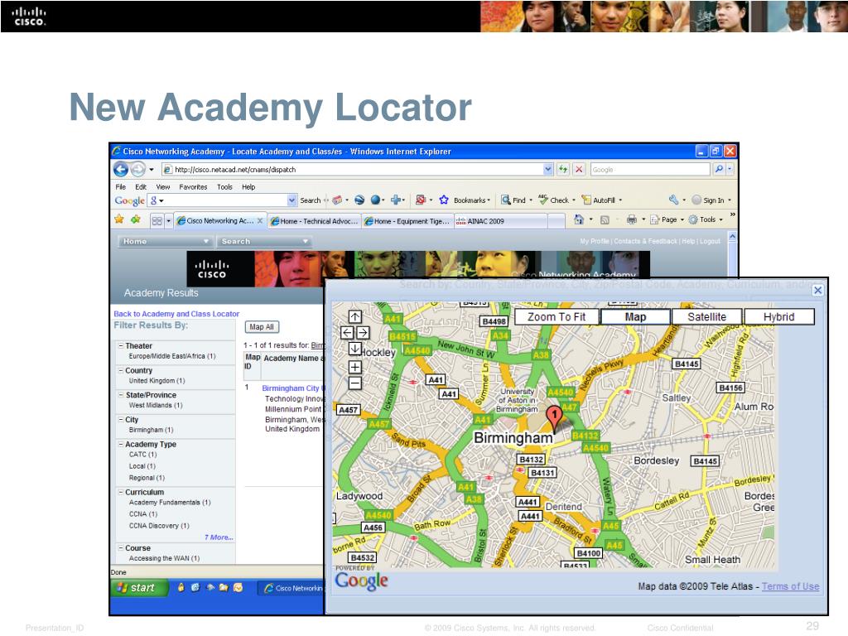
Task: Click the red map marker numbered 1
Action: pyautogui.click(x=554, y=417)
